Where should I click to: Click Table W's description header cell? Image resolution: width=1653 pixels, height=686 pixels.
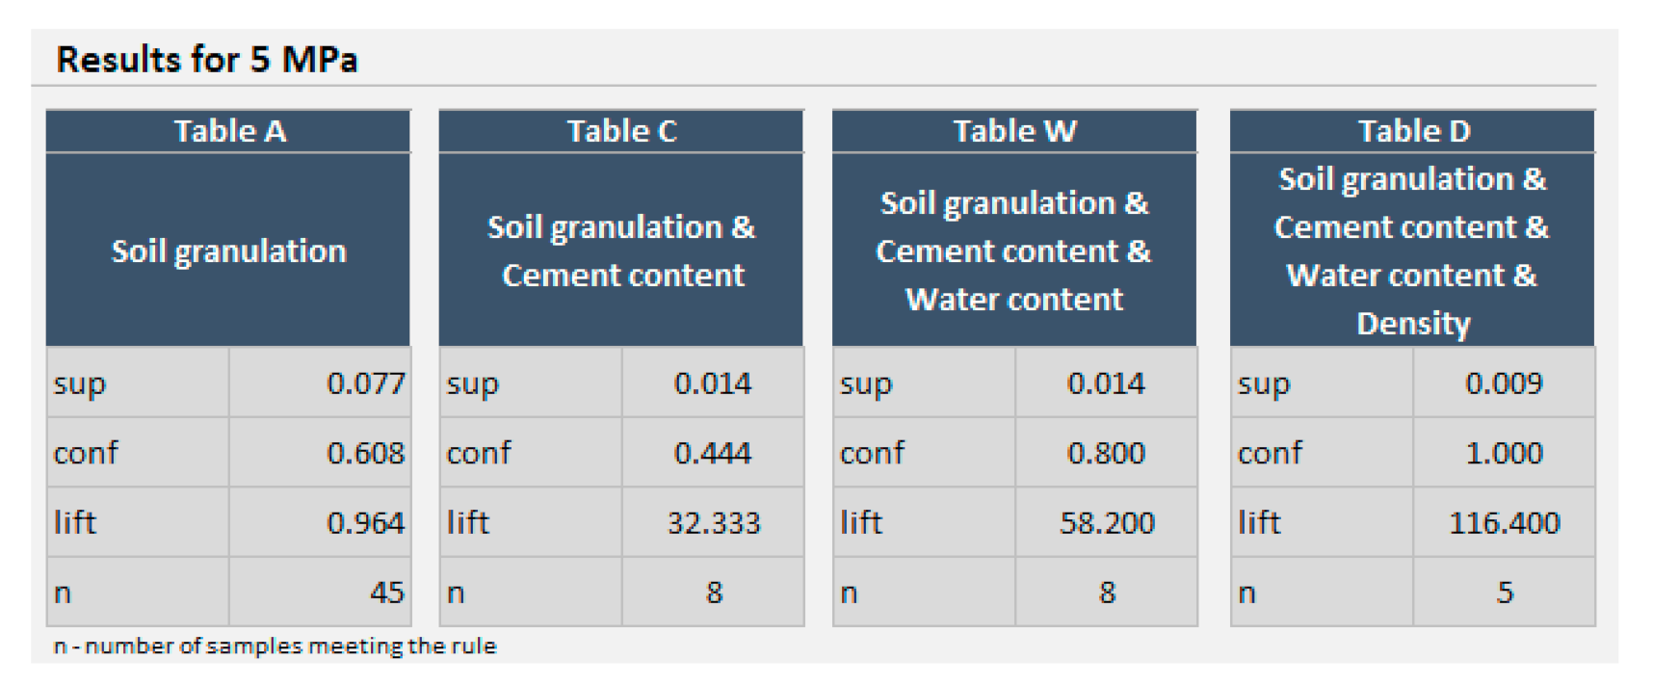pos(1014,251)
